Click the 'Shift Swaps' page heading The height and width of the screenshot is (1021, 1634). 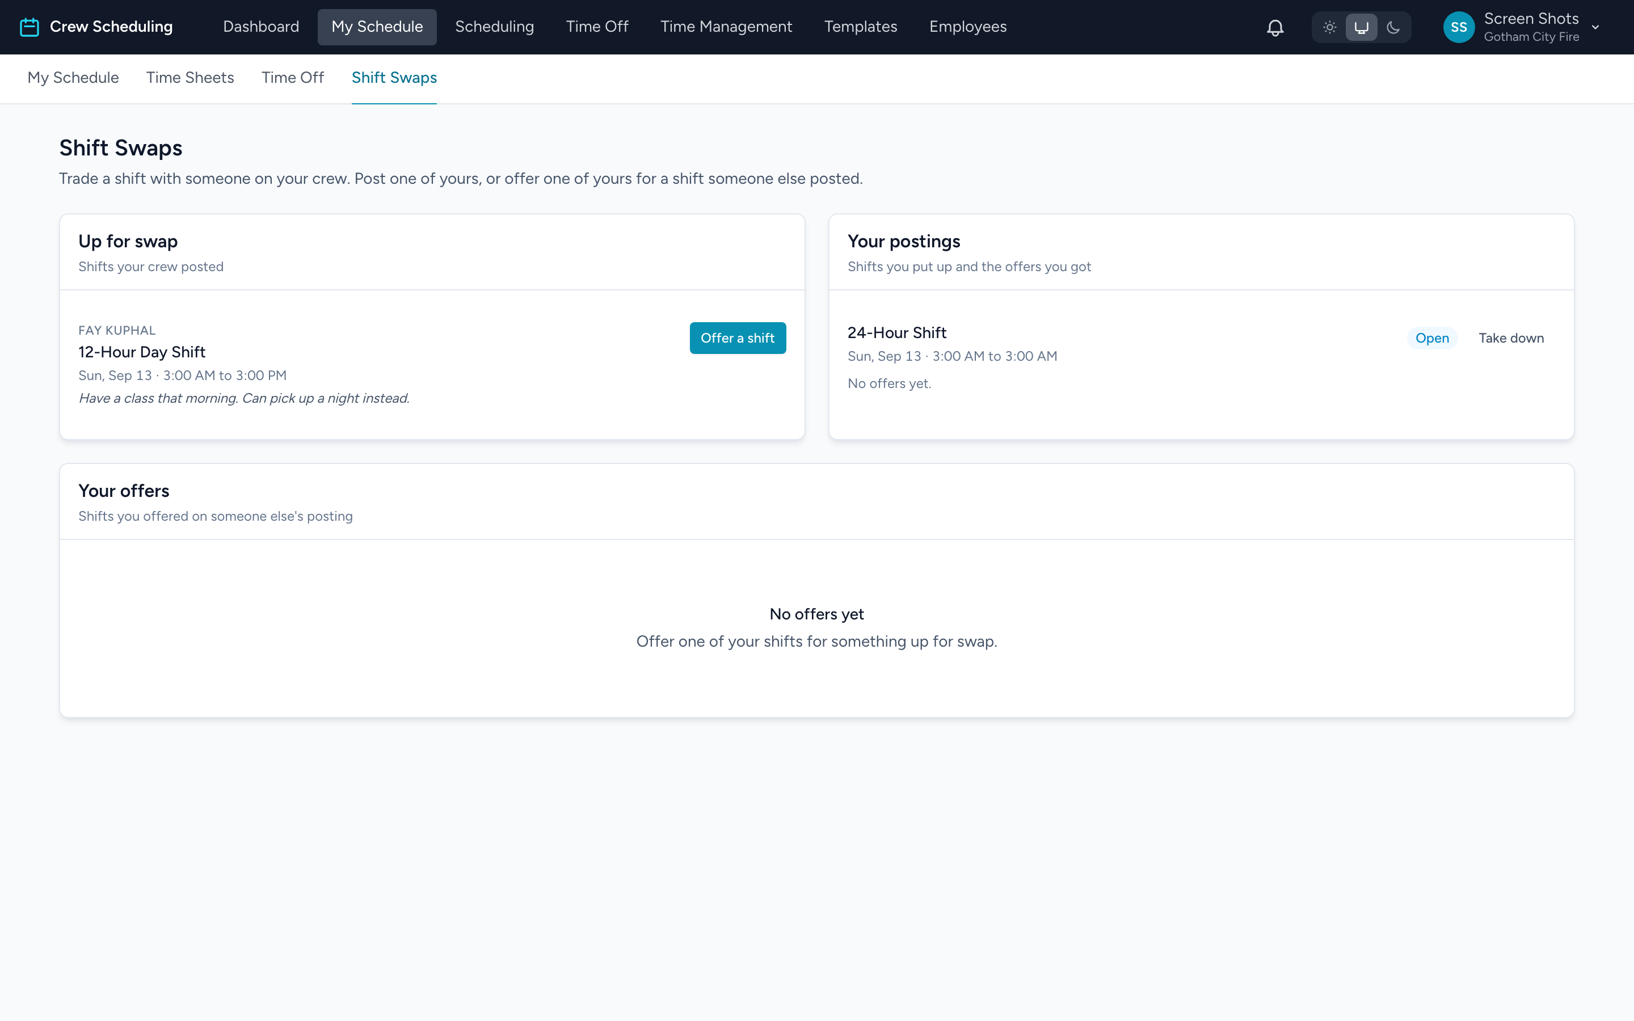coord(121,148)
